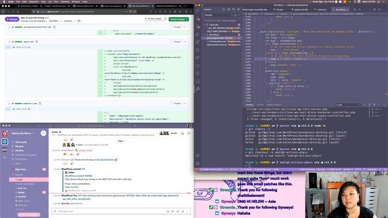Switch to .travis.yml editor tab in VS Code
Screen dimensions: 388x218
coord(322,10)
